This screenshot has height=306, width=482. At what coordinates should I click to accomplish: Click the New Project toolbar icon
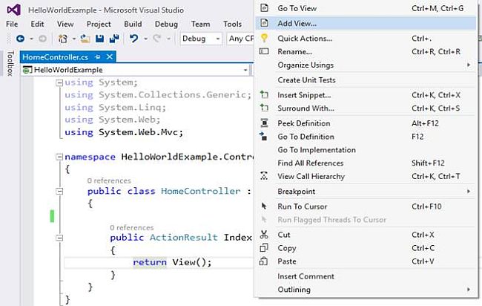[x=63, y=39]
